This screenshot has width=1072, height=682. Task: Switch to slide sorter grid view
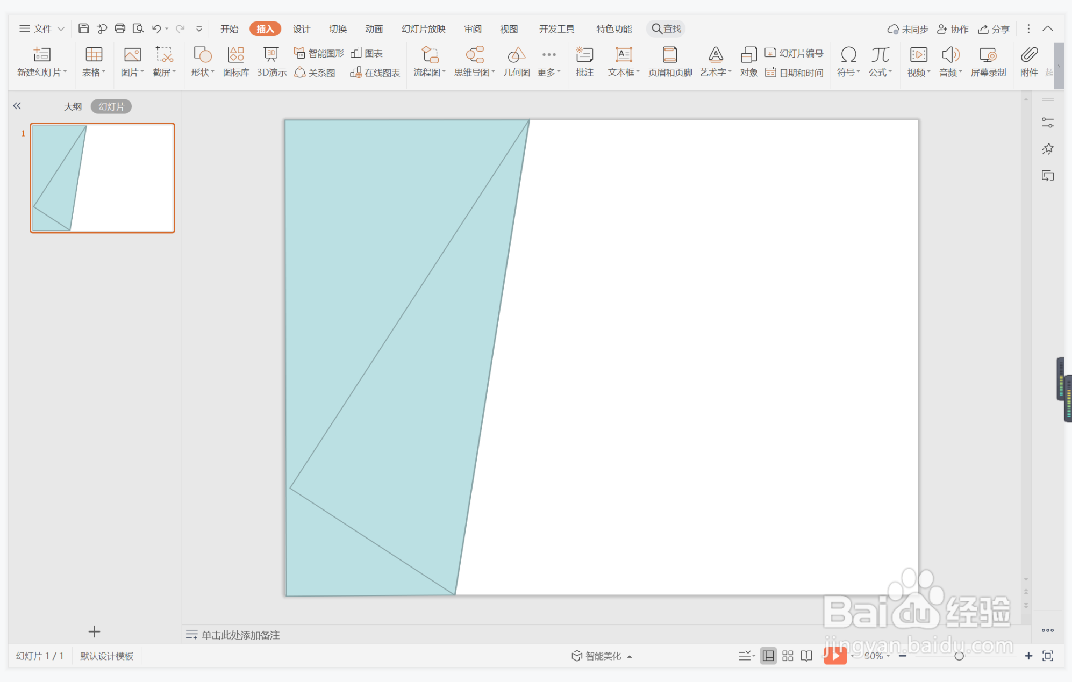(788, 656)
